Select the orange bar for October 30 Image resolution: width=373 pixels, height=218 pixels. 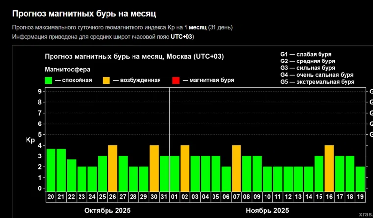154,168
